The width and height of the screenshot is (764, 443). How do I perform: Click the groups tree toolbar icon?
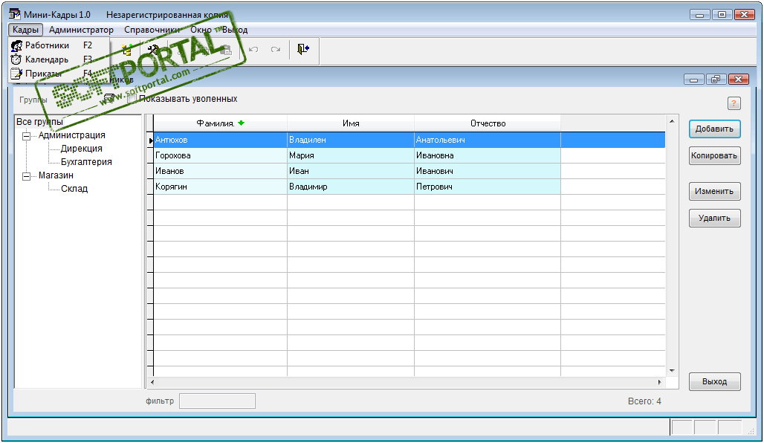127,50
